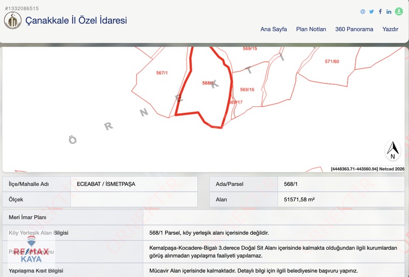Select parcel 569/17 label on the map

tap(236, 102)
